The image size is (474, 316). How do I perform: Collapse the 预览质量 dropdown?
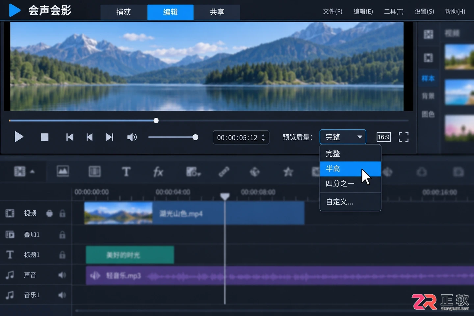click(x=343, y=137)
